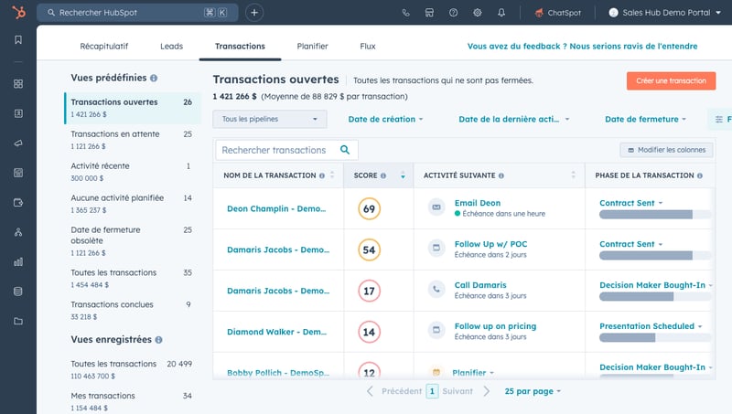Image resolution: width=732 pixels, height=414 pixels.
Task: Select Activité récente view
Action: (133, 172)
